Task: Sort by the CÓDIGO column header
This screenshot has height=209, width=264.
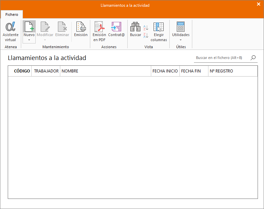Action: pyautogui.click(x=22, y=71)
